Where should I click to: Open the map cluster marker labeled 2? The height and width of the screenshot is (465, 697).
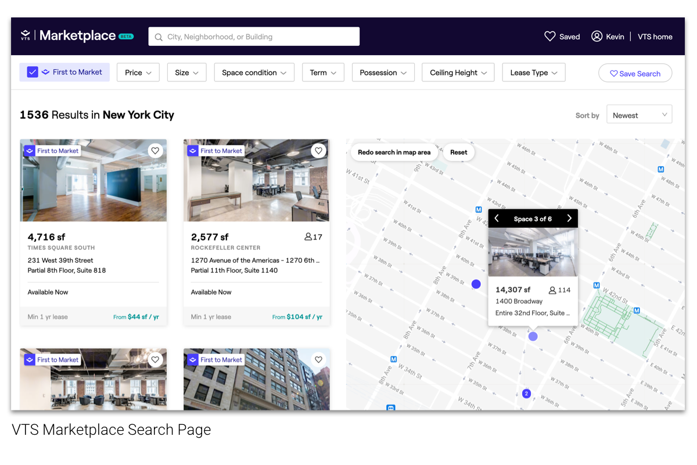click(x=526, y=394)
